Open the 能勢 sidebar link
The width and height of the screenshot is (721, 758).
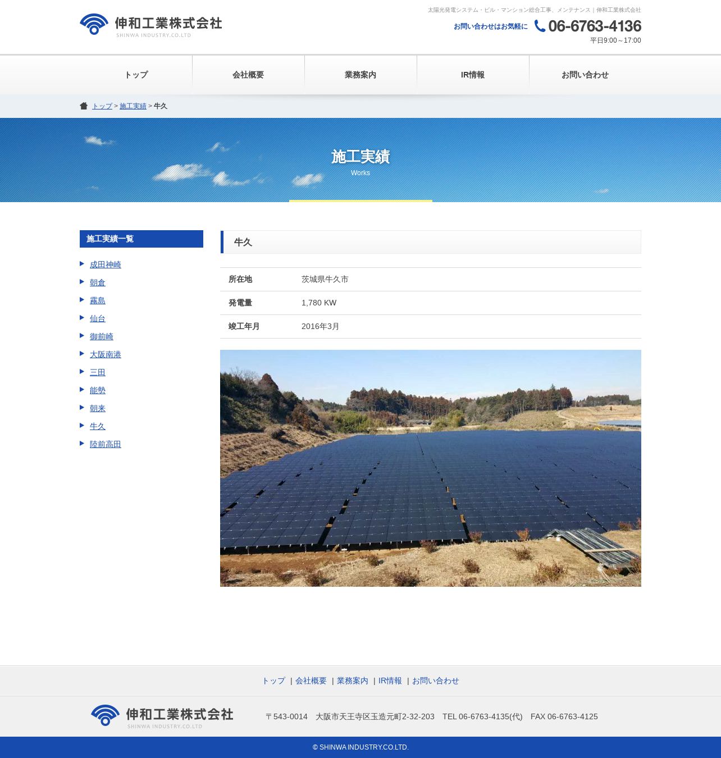pyautogui.click(x=98, y=390)
